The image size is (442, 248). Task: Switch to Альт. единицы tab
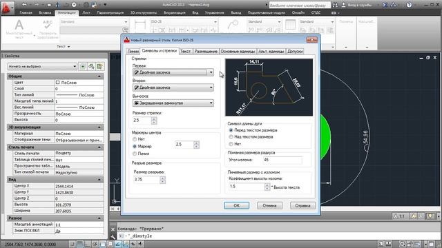271,52
